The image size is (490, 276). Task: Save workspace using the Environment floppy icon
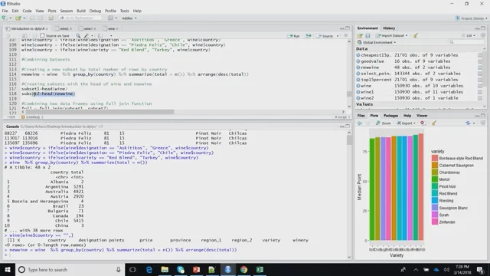tap(367, 36)
